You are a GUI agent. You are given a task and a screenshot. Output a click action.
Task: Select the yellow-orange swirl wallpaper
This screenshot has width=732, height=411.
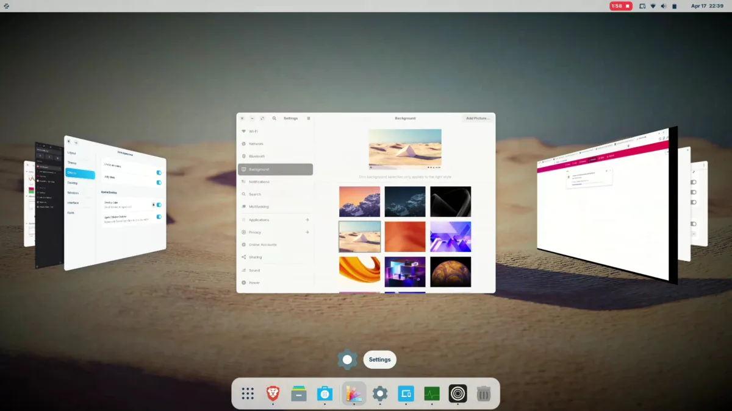click(360, 272)
